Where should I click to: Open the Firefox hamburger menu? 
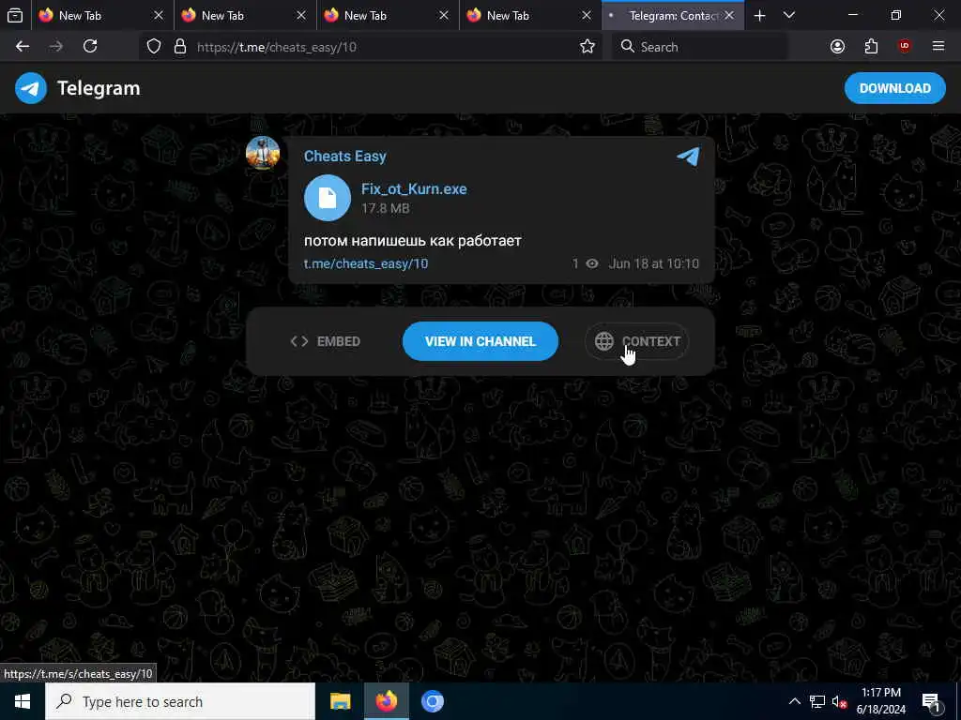coord(938,47)
